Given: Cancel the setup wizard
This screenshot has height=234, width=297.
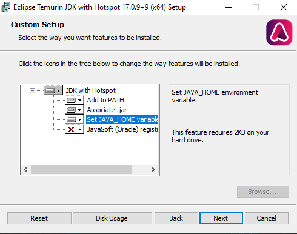Looking at the screenshot, I should tap(267, 218).
